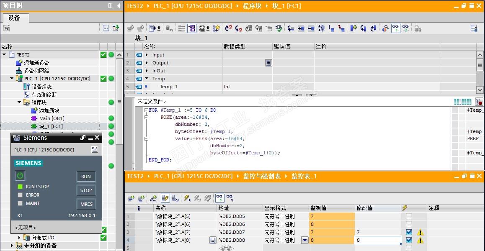Click 程序块 breadcrumb in editor title bar
485x251 pixels.
pyautogui.click(x=252, y=5)
